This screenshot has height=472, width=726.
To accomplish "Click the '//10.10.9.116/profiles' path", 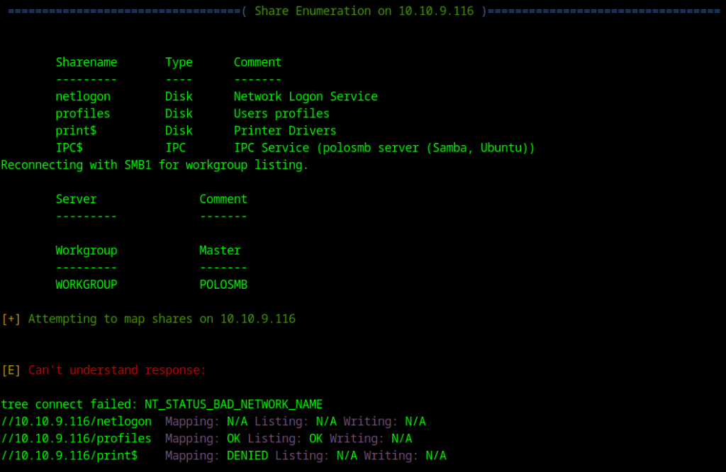I will [x=77, y=439].
